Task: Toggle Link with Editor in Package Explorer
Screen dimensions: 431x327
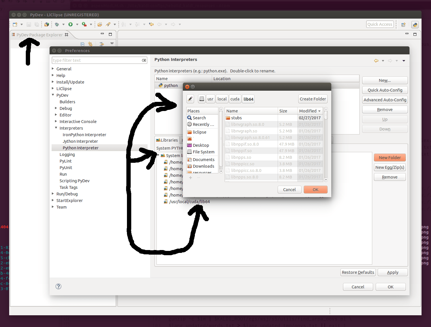Action: coord(90,44)
